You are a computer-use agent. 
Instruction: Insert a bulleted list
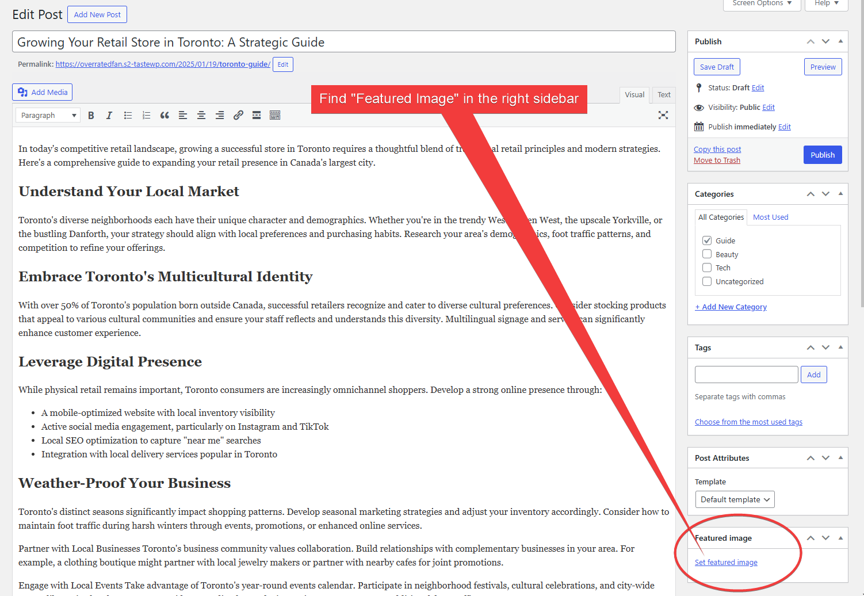[x=128, y=116]
